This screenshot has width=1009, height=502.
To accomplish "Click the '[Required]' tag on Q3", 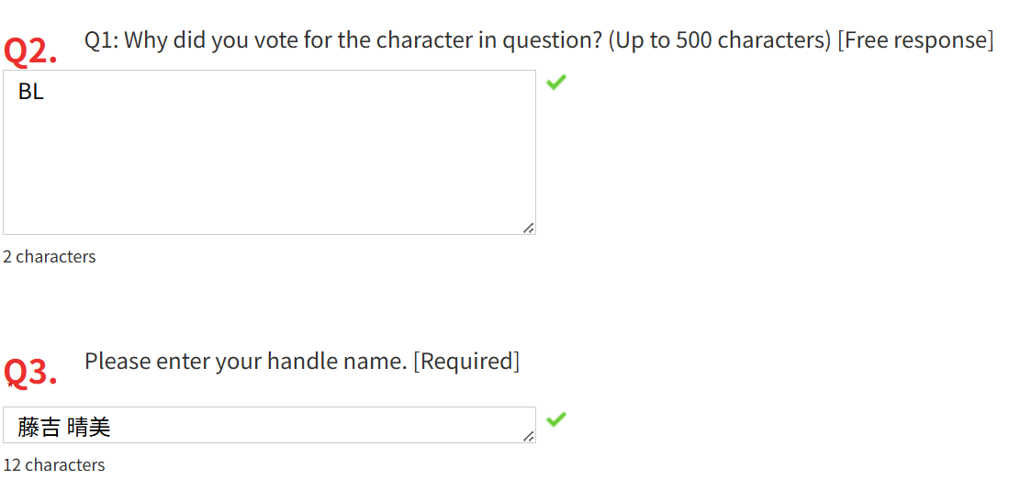I will point(466,362).
